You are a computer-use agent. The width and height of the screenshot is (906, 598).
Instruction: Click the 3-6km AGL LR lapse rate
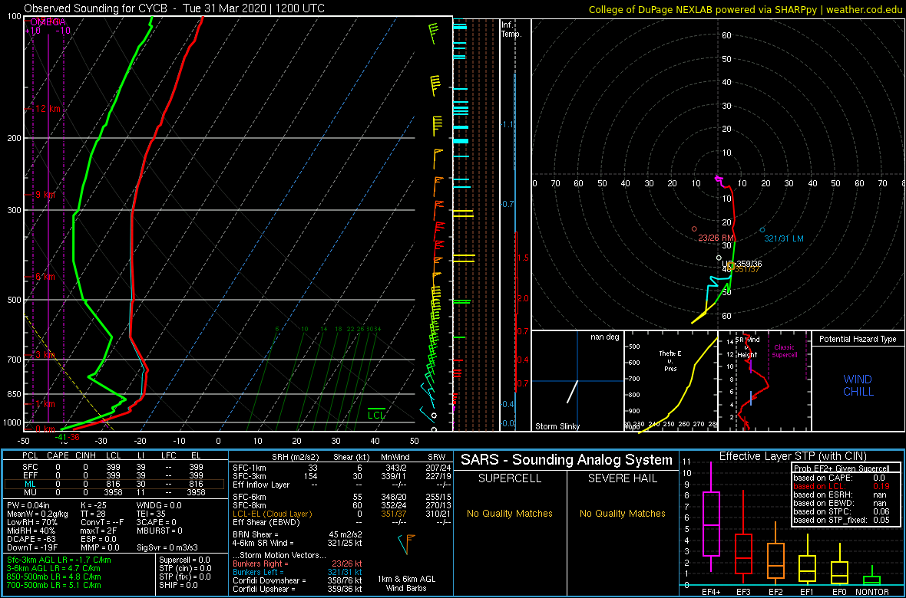tap(53, 569)
